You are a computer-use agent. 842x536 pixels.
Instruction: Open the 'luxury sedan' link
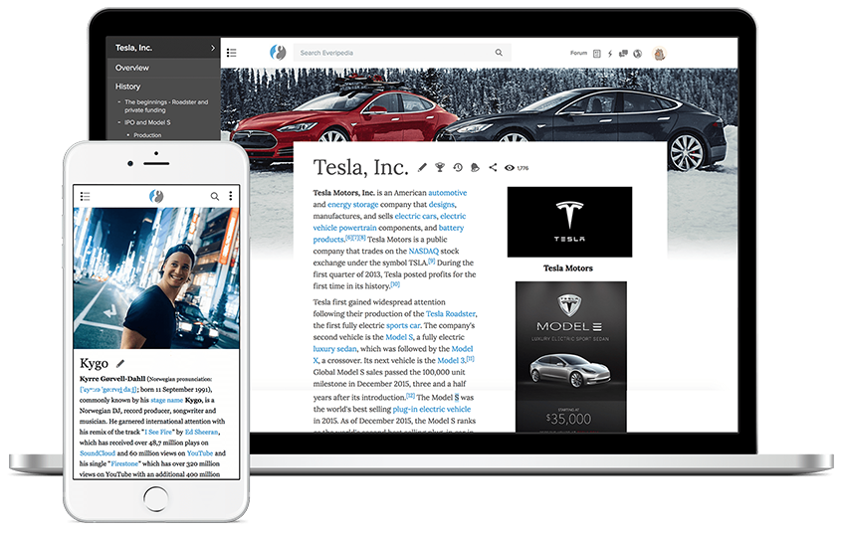(335, 349)
